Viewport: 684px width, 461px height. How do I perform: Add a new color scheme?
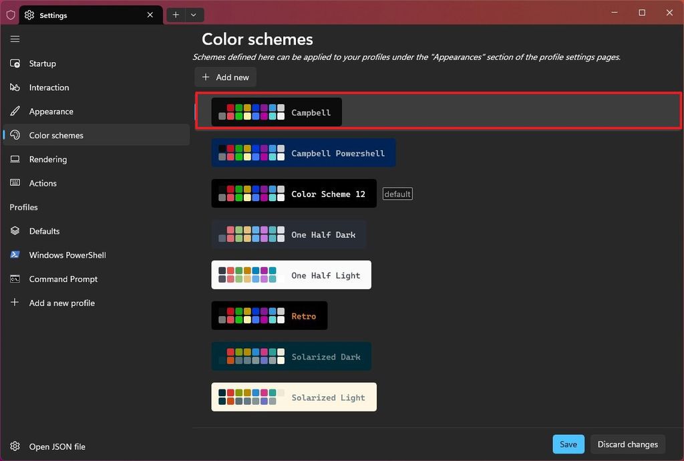[225, 77]
